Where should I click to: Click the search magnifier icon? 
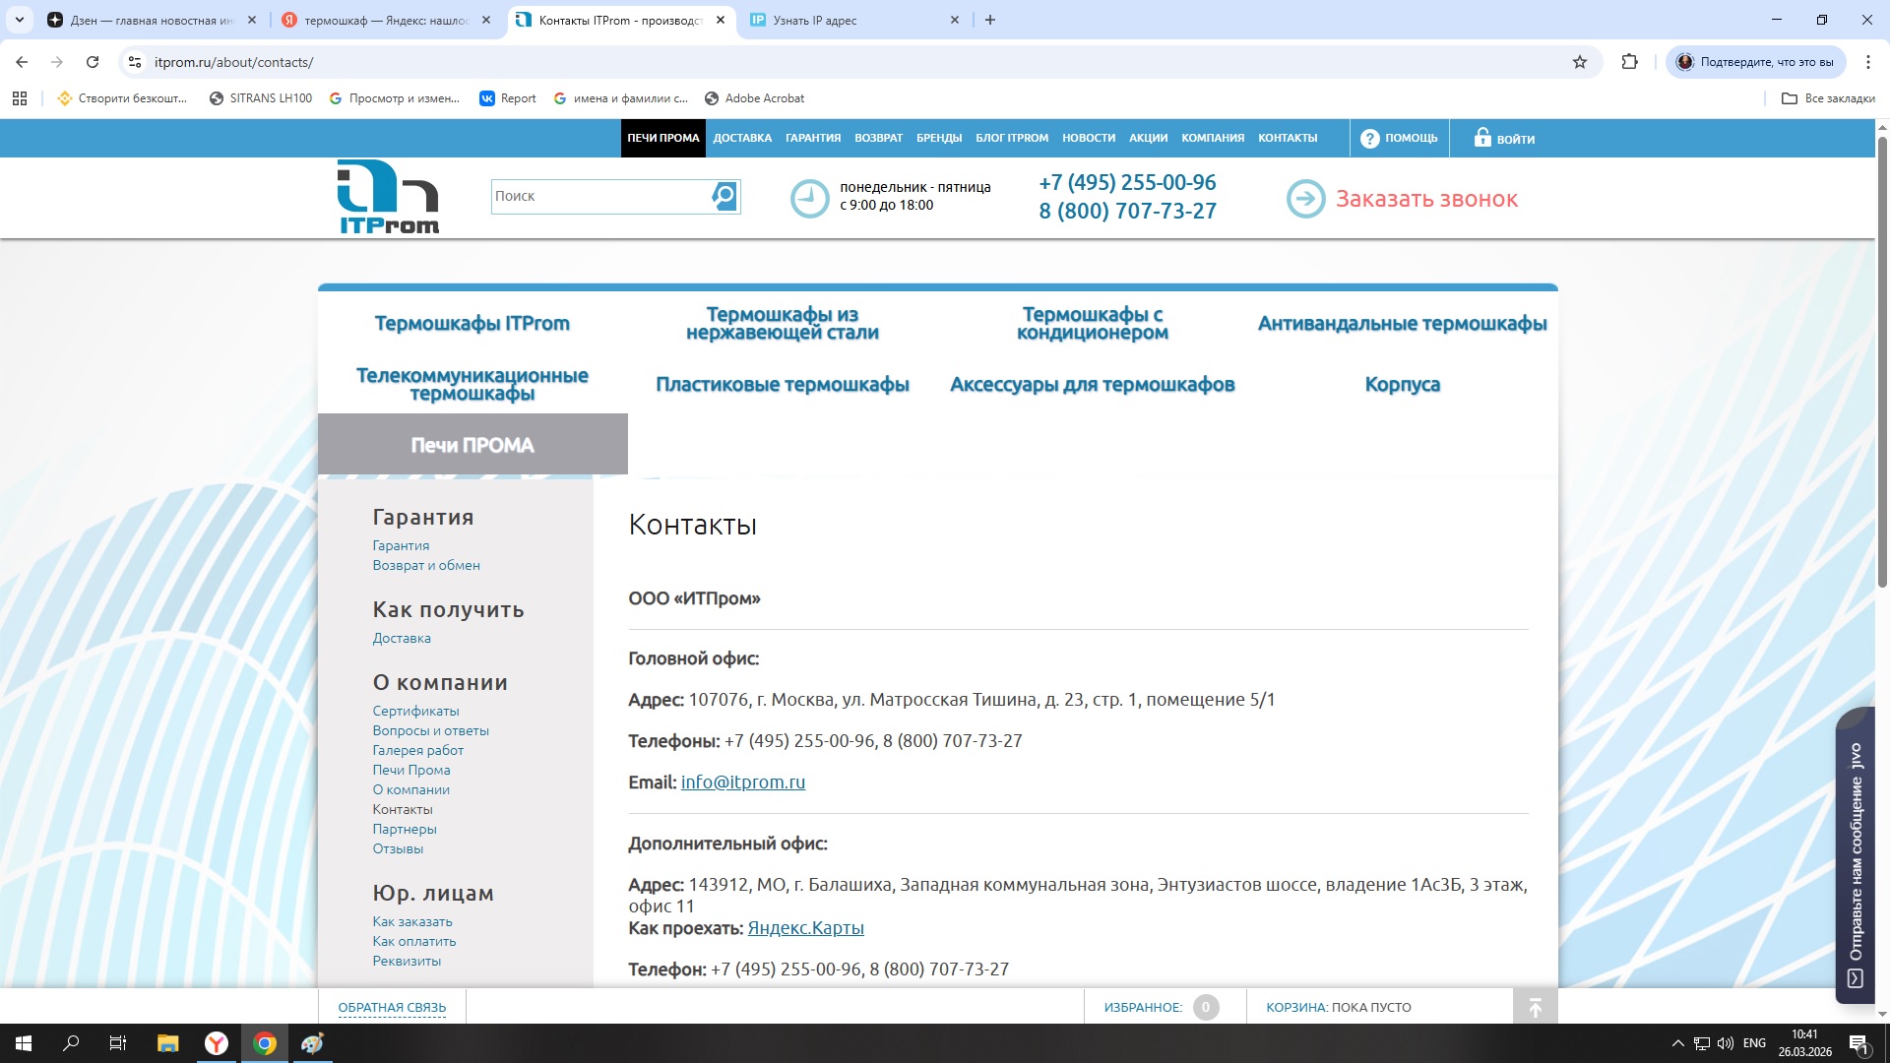(x=724, y=196)
